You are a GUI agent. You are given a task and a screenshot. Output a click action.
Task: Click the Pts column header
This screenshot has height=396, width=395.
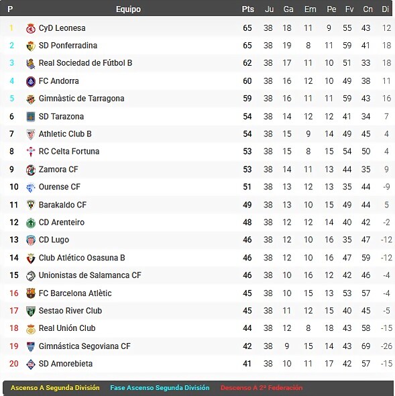(x=248, y=9)
